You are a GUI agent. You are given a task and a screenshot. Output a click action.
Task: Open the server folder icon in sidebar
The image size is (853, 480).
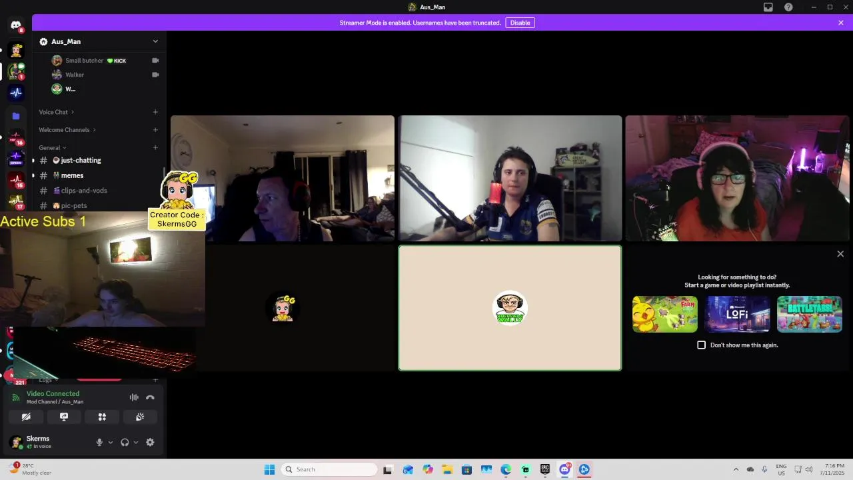(16, 116)
